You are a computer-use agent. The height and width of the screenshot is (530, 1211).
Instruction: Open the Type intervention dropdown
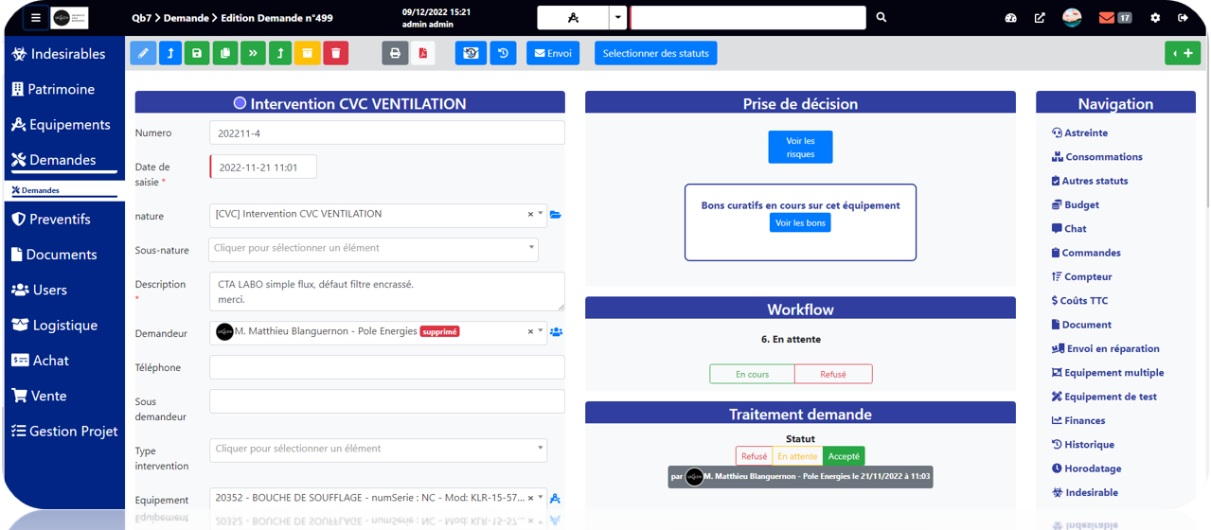[378, 450]
